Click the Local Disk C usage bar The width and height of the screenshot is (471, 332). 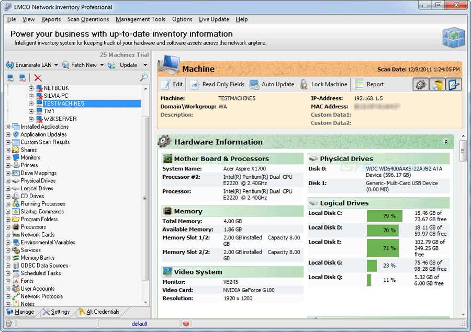tap(384, 216)
